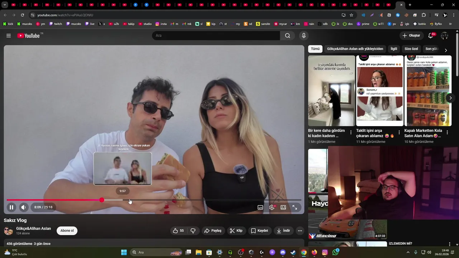Subscribe with the Abone ol button
The width and height of the screenshot is (459, 258).
(x=67, y=231)
